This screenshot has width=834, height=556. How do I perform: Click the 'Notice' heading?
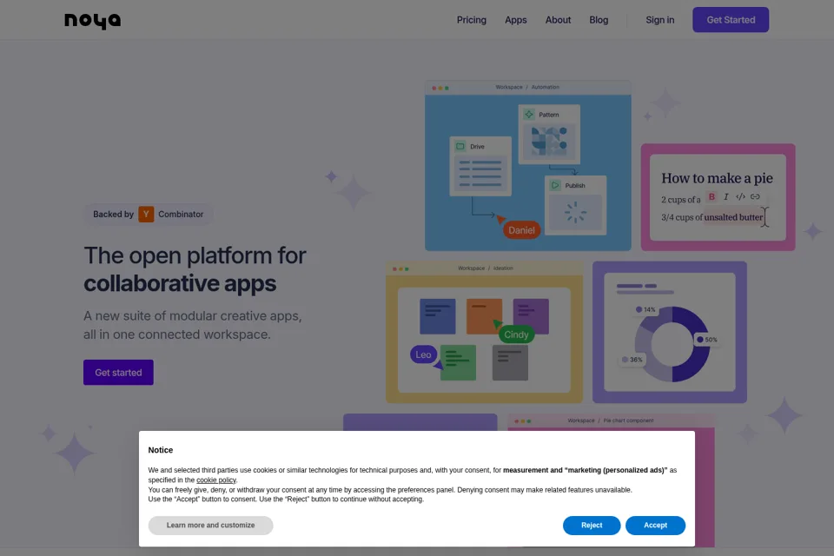click(x=161, y=450)
